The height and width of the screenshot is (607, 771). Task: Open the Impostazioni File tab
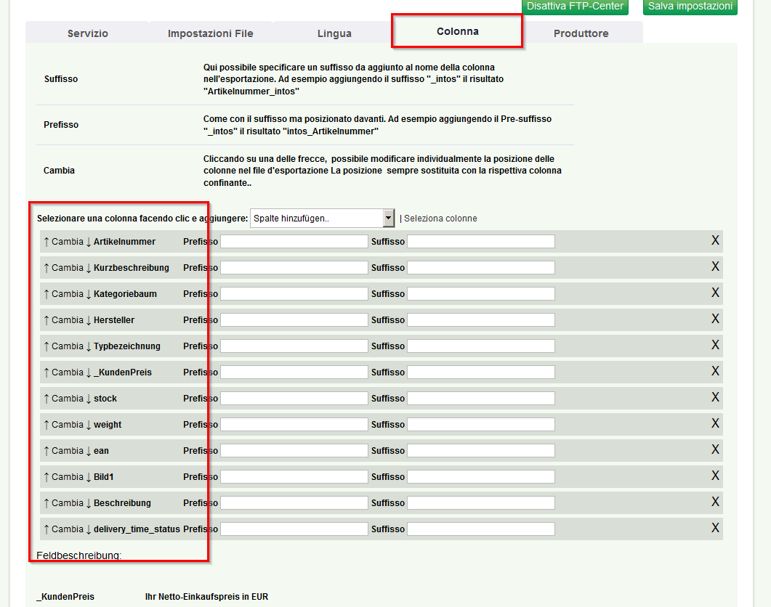tap(211, 33)
